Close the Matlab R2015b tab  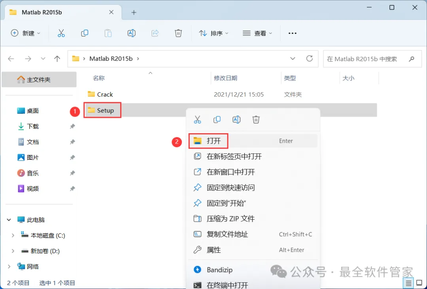coord(111,12)
